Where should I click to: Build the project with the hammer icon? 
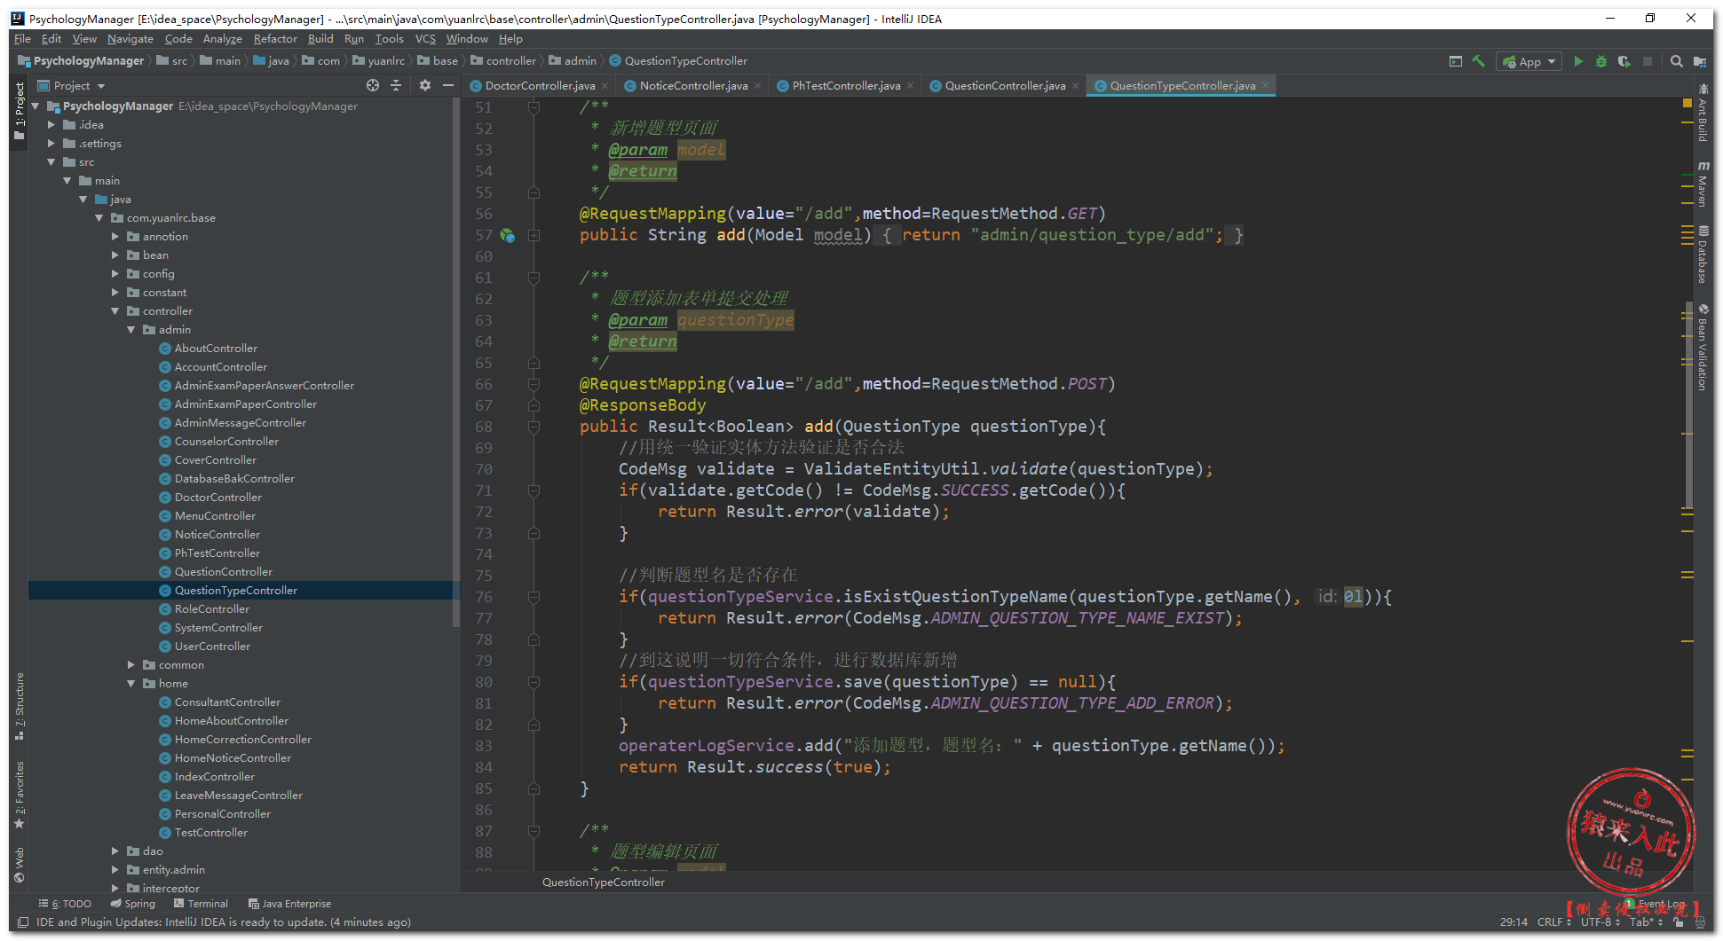pyautogui.click(x=1478, y=61)
